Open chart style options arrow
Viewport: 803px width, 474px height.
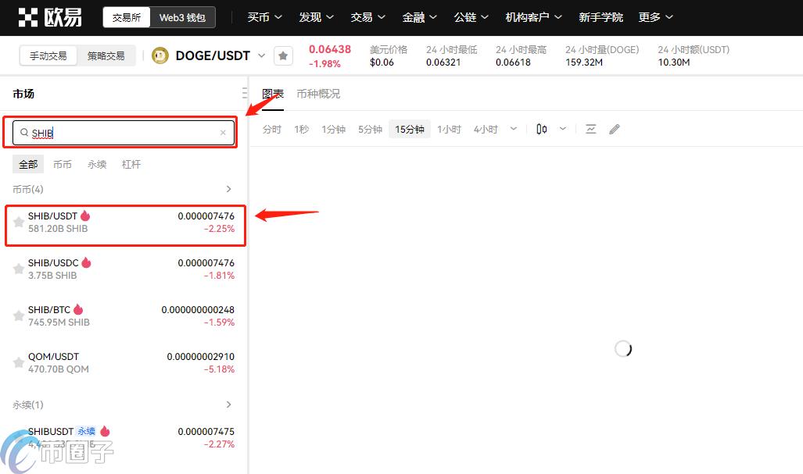pyautogui.click(x=563, y=129)
